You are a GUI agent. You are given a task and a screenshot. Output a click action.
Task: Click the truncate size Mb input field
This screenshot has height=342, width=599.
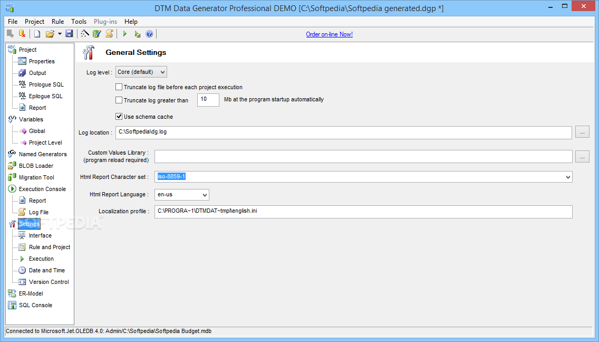(x=208, y=99)
